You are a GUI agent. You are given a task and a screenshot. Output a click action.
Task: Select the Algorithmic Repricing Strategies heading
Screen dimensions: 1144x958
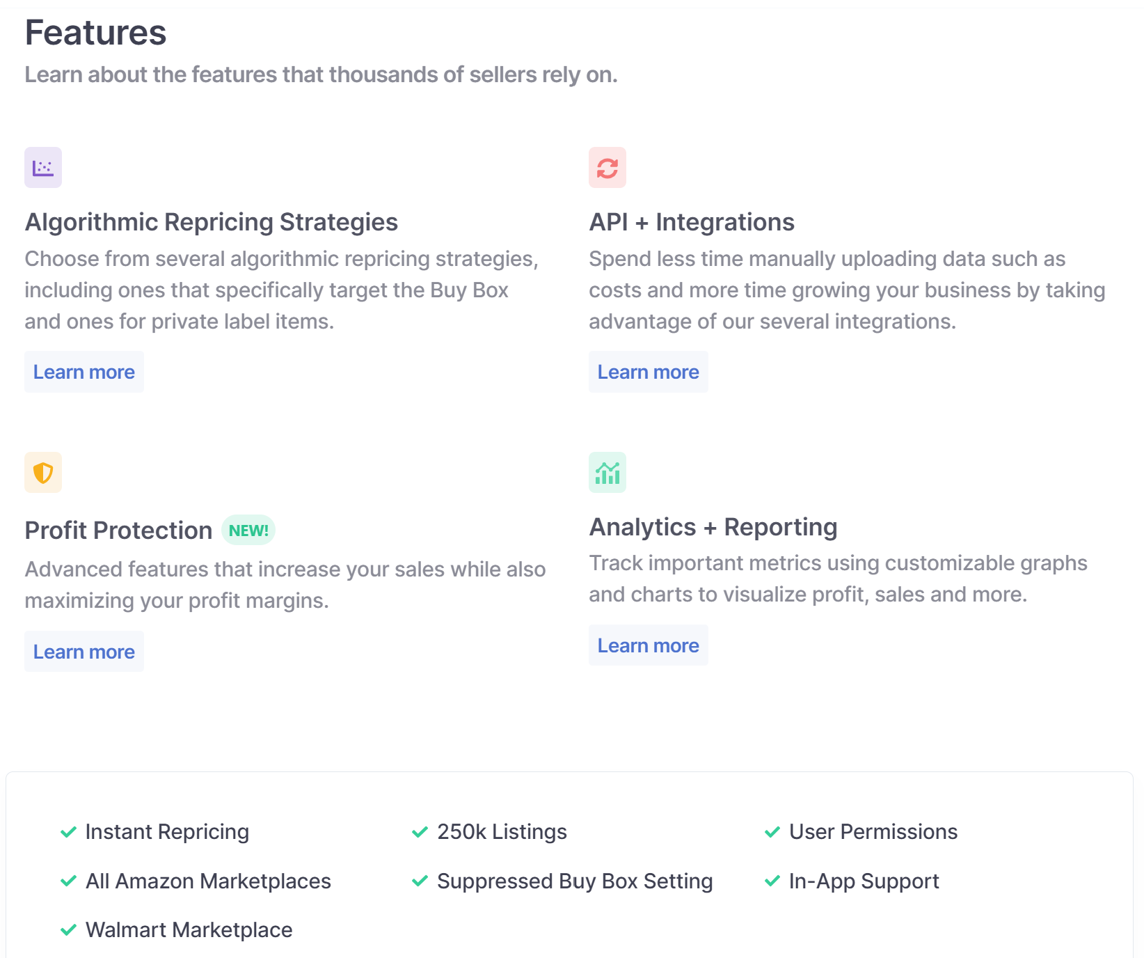tap(212, 222)
